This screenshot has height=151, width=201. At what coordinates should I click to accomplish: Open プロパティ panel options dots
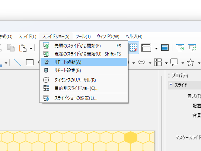[169, 75]
